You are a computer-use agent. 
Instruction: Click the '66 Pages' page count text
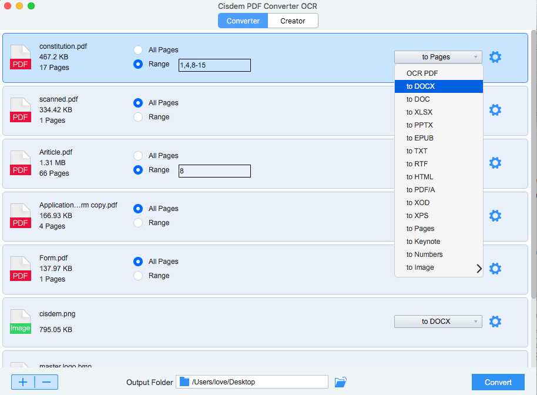[54, 173]
